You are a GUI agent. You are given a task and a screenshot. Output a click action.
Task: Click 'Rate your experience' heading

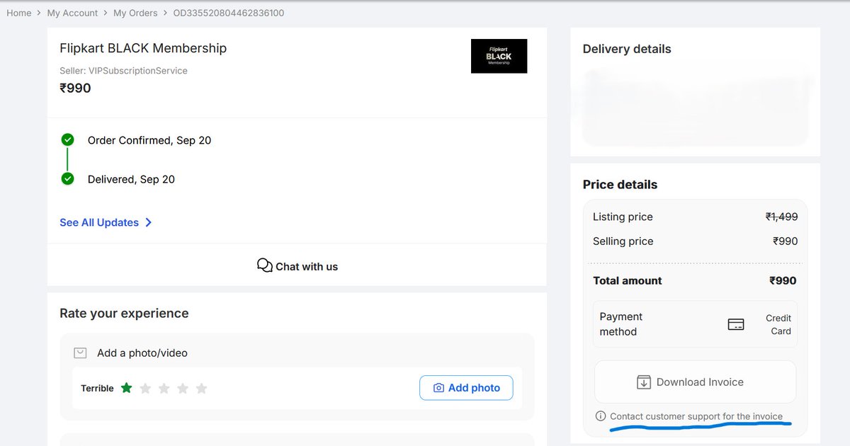pyautogui.click(x=124, y=313)
